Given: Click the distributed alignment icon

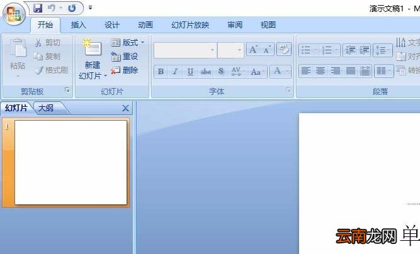Looking at the screenshot, I should (x=365, y=71).
